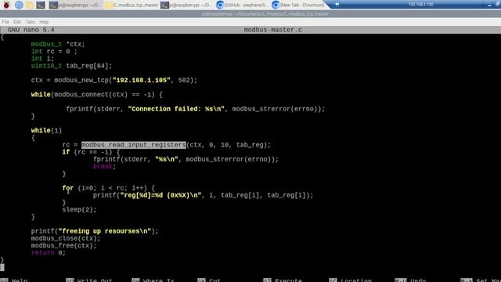Click the break; statement

click(x=104, y=166)
